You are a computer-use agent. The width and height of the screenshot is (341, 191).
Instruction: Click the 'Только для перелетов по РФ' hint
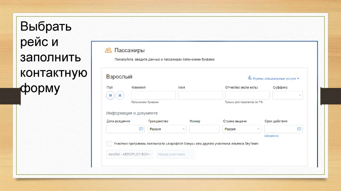click(244, 102)
